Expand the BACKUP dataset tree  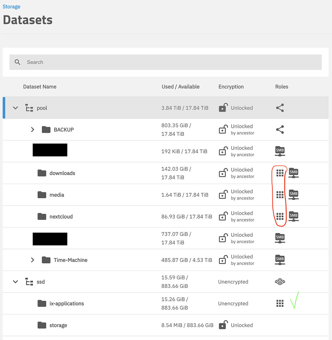tap(32, 129)
